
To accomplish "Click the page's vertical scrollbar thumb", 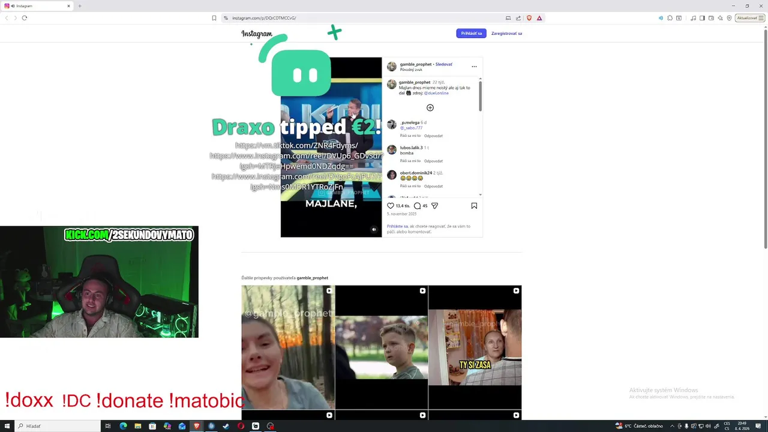I will click(765, 138).
